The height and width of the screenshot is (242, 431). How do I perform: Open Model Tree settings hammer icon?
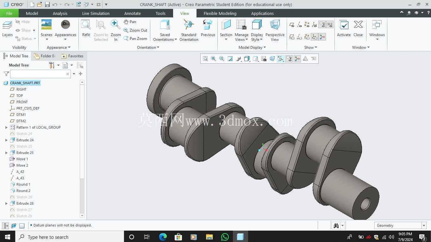click(52, 65)
